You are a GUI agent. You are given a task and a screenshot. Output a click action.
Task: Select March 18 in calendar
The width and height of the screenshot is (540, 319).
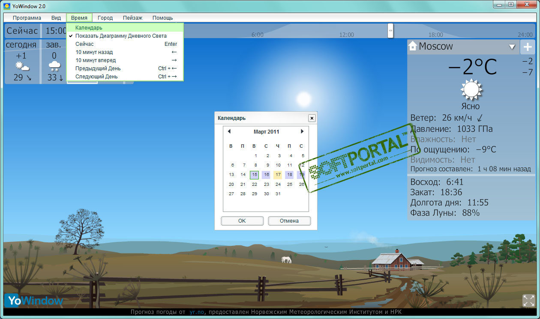click(x=290, y=175)
